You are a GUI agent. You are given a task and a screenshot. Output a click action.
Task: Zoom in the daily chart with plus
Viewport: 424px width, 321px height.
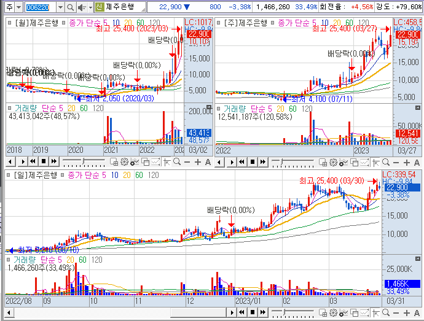click(x=407, y=313)
